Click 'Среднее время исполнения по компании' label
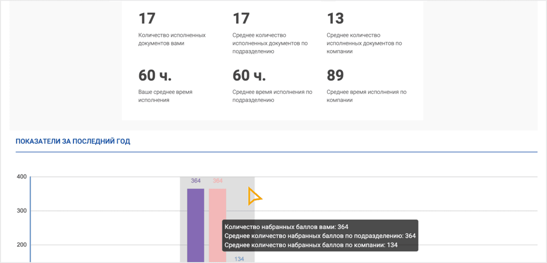This screenshot has width=547, height=263. pos(366,96)
